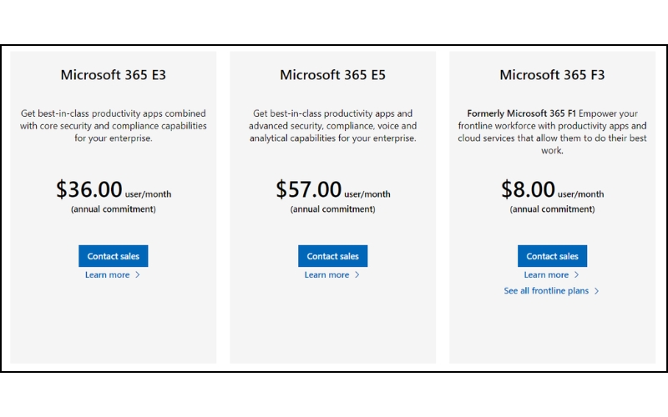Open Learn more link under F3 plan

click(x=546, y=275)
